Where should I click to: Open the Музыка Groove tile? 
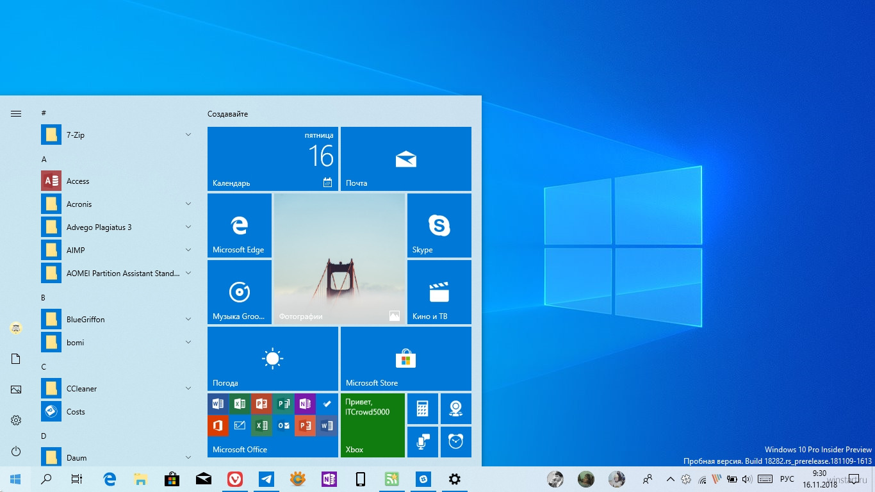[240, 292]
